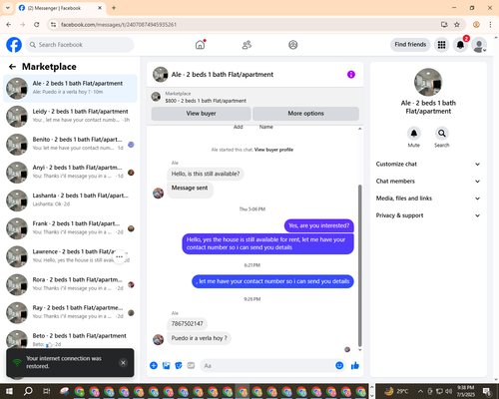The width and height of the screenshot is (499, 399).
Task: Choose a GIF icon
Action: pos(191,366)
